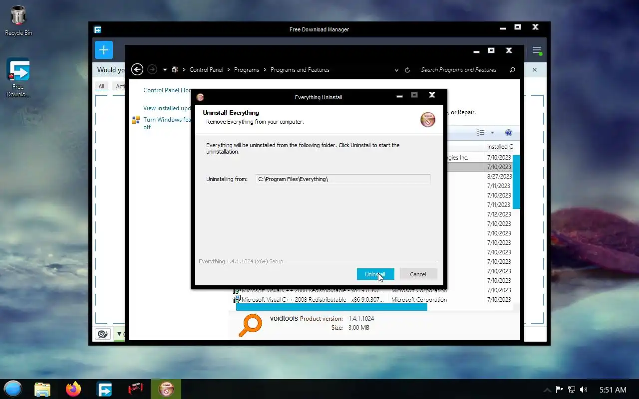Viewport: 639px width, 399px height.
Task: Click the uninstall folder path field
Action: coord(342,179)
